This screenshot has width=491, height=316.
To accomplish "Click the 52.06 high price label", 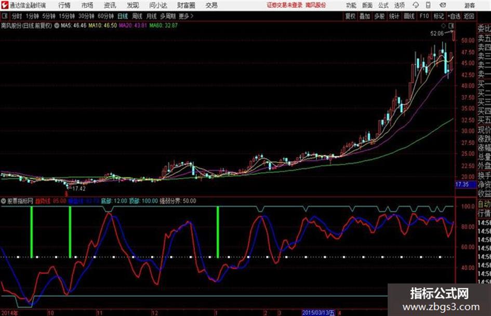I will click(437, 34).
